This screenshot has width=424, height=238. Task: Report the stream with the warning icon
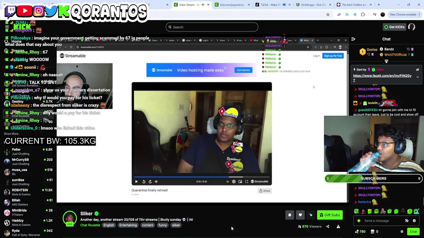pos(338,226)
